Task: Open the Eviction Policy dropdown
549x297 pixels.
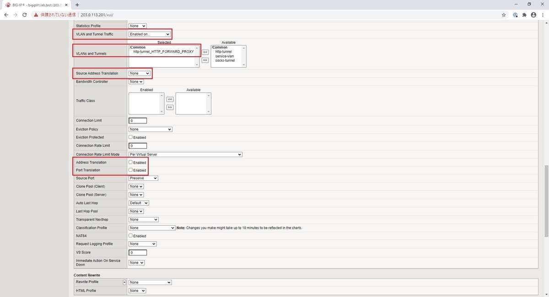Action: click(150, 129)
